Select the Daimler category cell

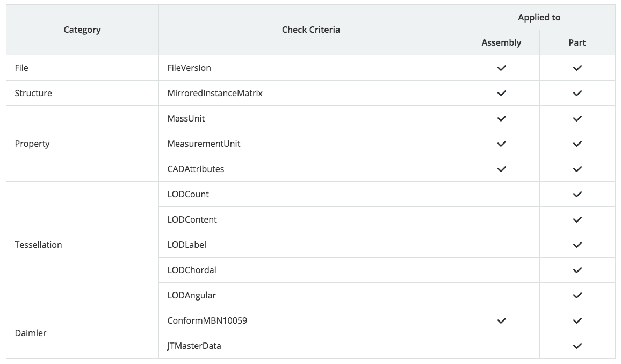(x=82, y=333)
